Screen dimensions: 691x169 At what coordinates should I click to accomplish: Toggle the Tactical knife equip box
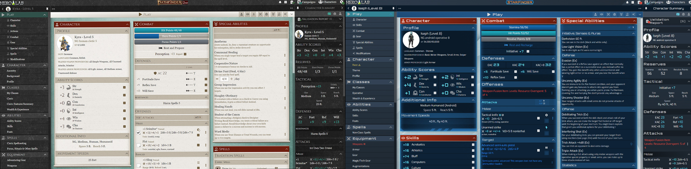[x=547, y=121]
